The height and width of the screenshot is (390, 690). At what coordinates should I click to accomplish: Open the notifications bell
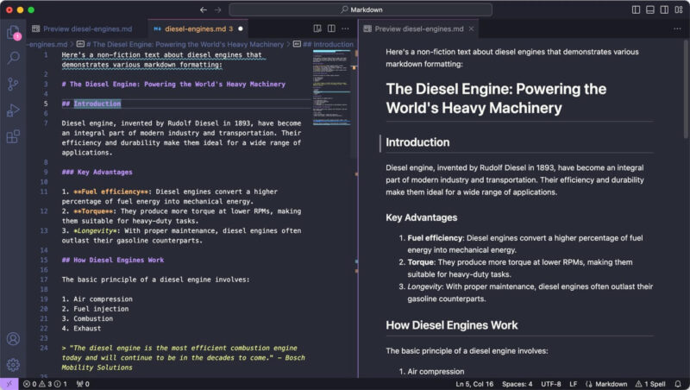tap(678, 384)
